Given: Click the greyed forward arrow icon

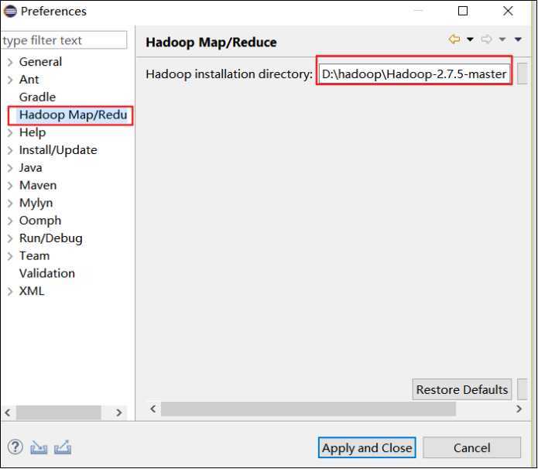Looking at the screenshot, I should coord(486,39).
